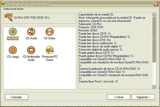Image resolution: width=160 pixels, height=107 pixels.
Task: Click 'Soporta Burn Proof / Just Link: Sí'
Action: 98,81
